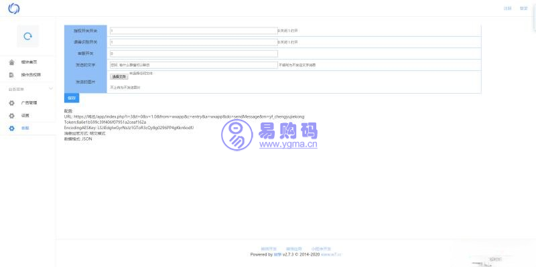Click the 选择文件 file chooser button
The width and height of the screenshot is (536, 267).
coord(119,77)
